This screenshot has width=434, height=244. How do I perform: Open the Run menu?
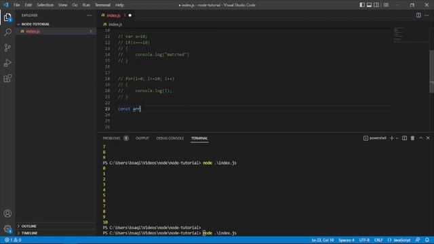[86, 5]
